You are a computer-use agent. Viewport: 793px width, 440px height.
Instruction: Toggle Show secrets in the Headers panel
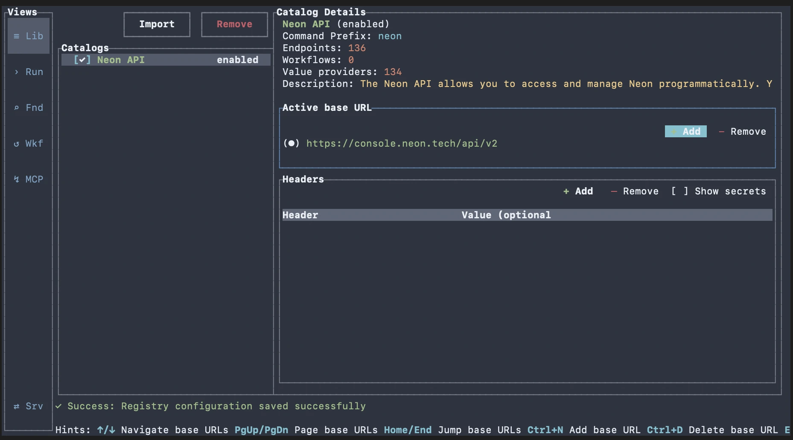pyautogui.click(x=730, y=191)
